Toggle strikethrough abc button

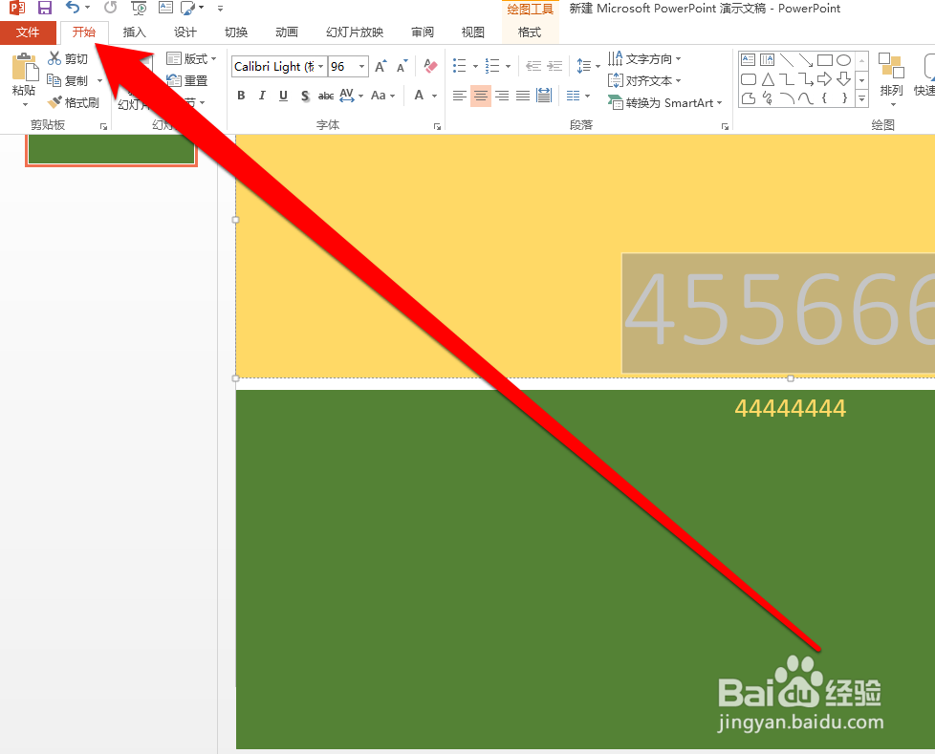[326, 96]
